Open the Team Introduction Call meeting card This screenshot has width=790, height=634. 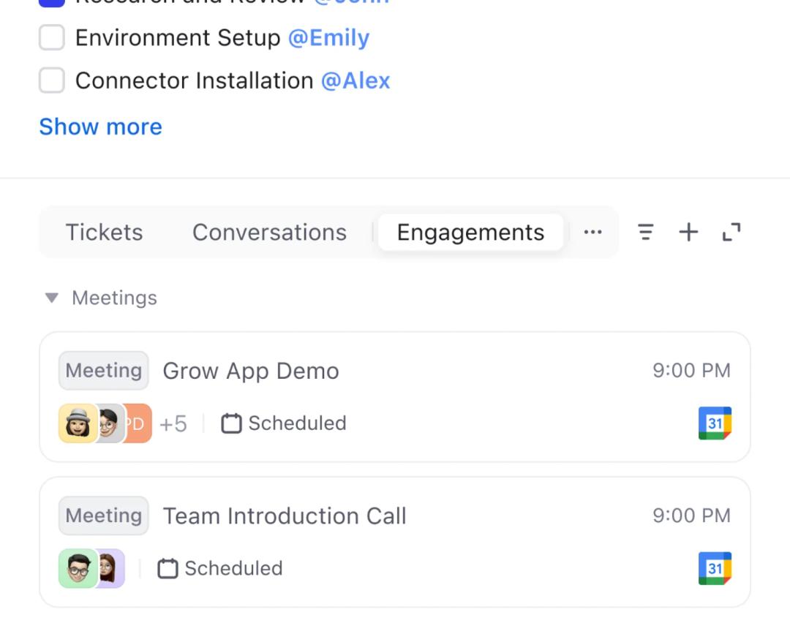395,518
